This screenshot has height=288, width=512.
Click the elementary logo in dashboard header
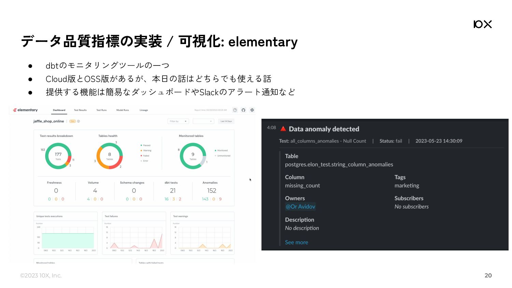tap(25, 110)
